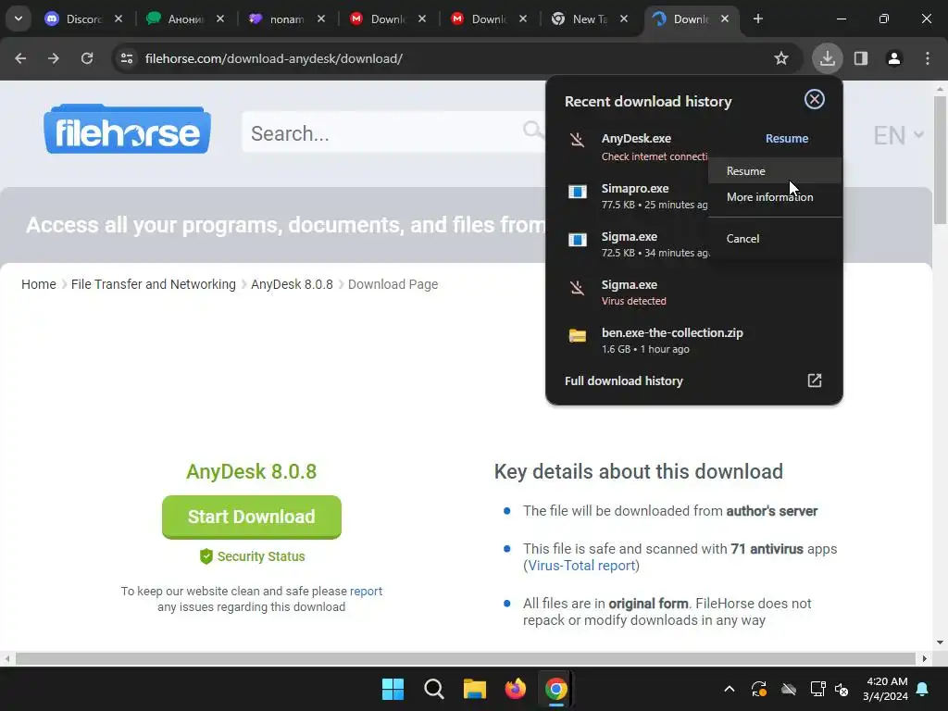Click the open-in-new-tab download history icon
This screenshot has height=711, width=948.
coord(815,380)
